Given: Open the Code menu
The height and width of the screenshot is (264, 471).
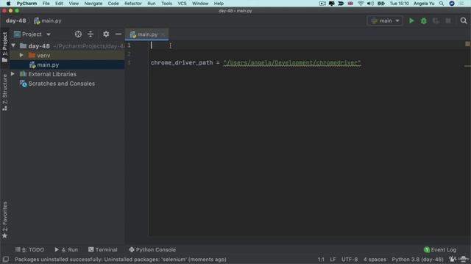Looking at the screenshot, I should 113,3.
